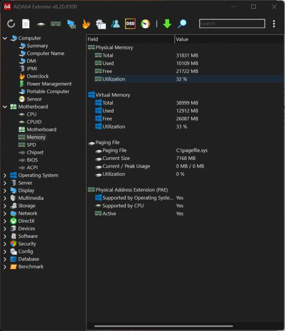Launch the stability test flame icon
Screen dimensions: 285x331
86,24
